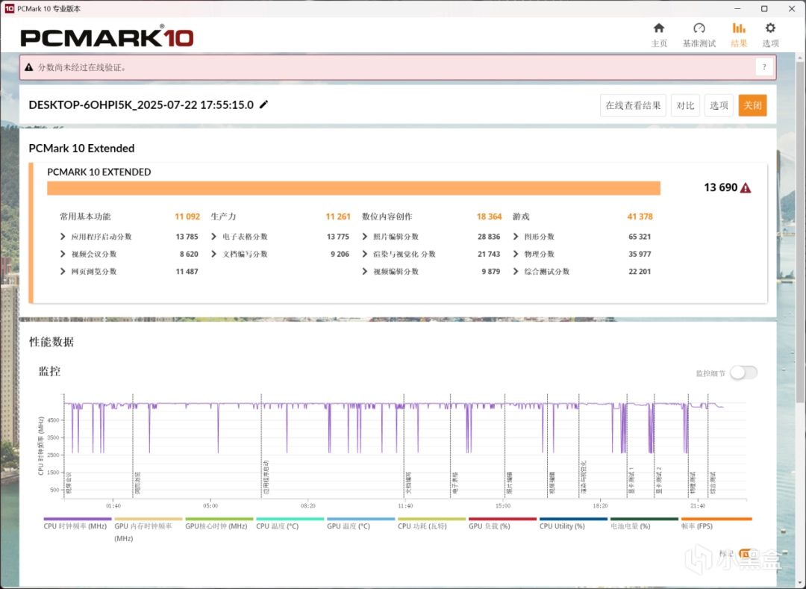Toggle CPU 功耗 (瓦特) legend swatch
Screen dimensions: 806x589
click(432, 519)
